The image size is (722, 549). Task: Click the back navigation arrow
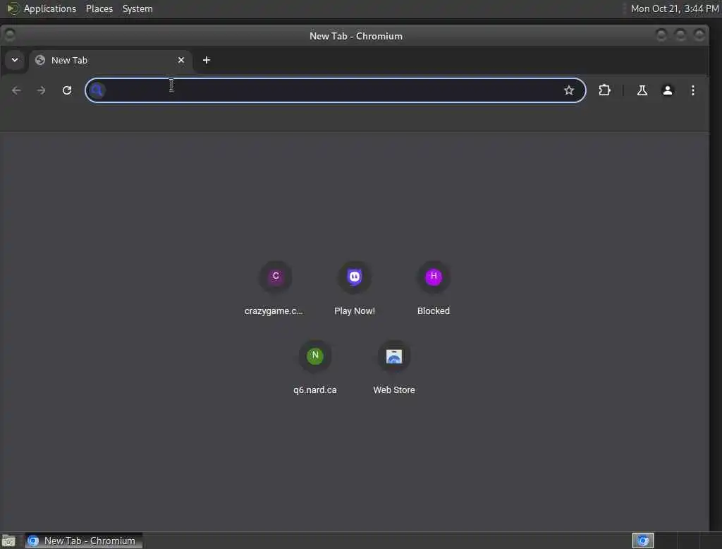point(16,90)
